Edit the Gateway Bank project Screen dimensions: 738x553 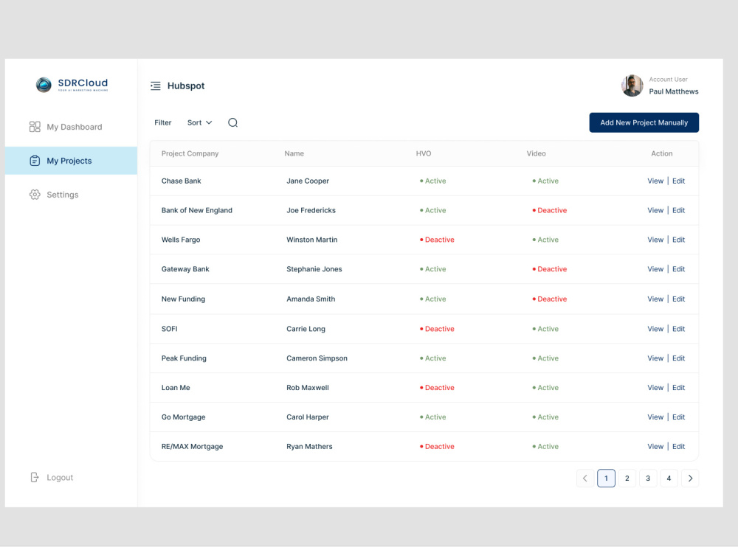tap(678, 269)
